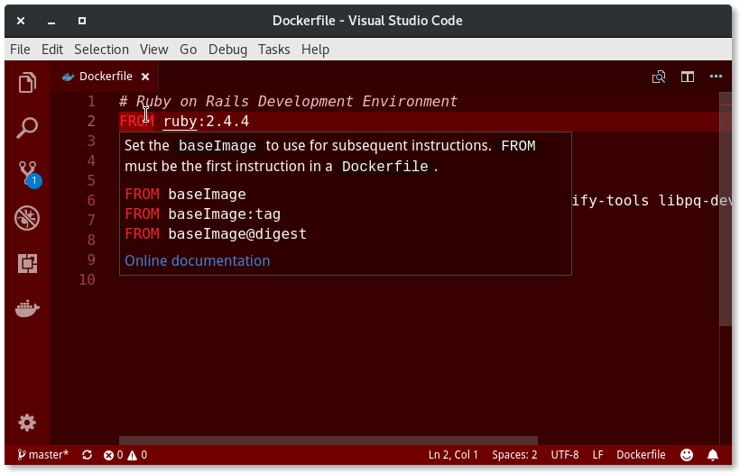Image resolution: width=740 pixels, height=473 pixels.
Task: Show warnings count in status bar
Action: pos(137,455)
